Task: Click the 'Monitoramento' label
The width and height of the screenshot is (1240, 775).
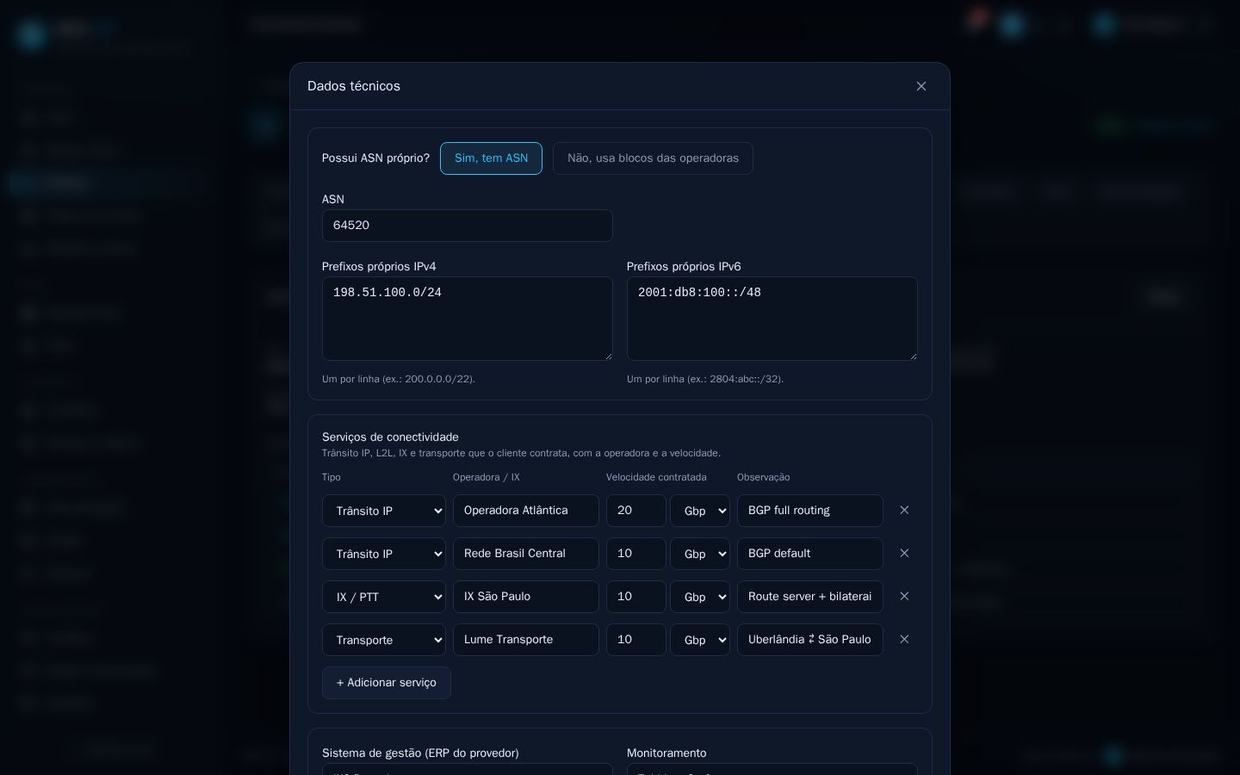Action: (666, 753)
